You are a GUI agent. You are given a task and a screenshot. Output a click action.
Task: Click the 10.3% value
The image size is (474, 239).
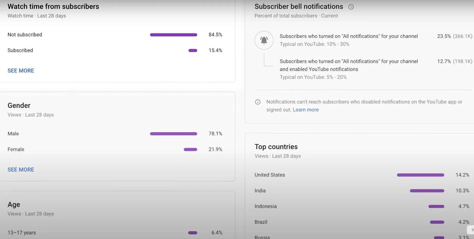pos(462,191)
